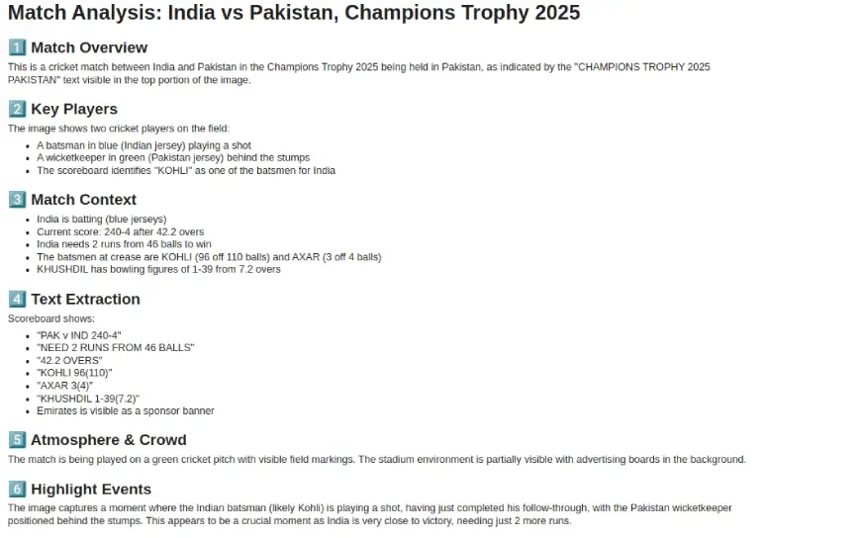Image resolution: width=863 pixels, height=538 pixels.
Task: Click the "Scoreboard shows:" label
Action: coord(51,318)
